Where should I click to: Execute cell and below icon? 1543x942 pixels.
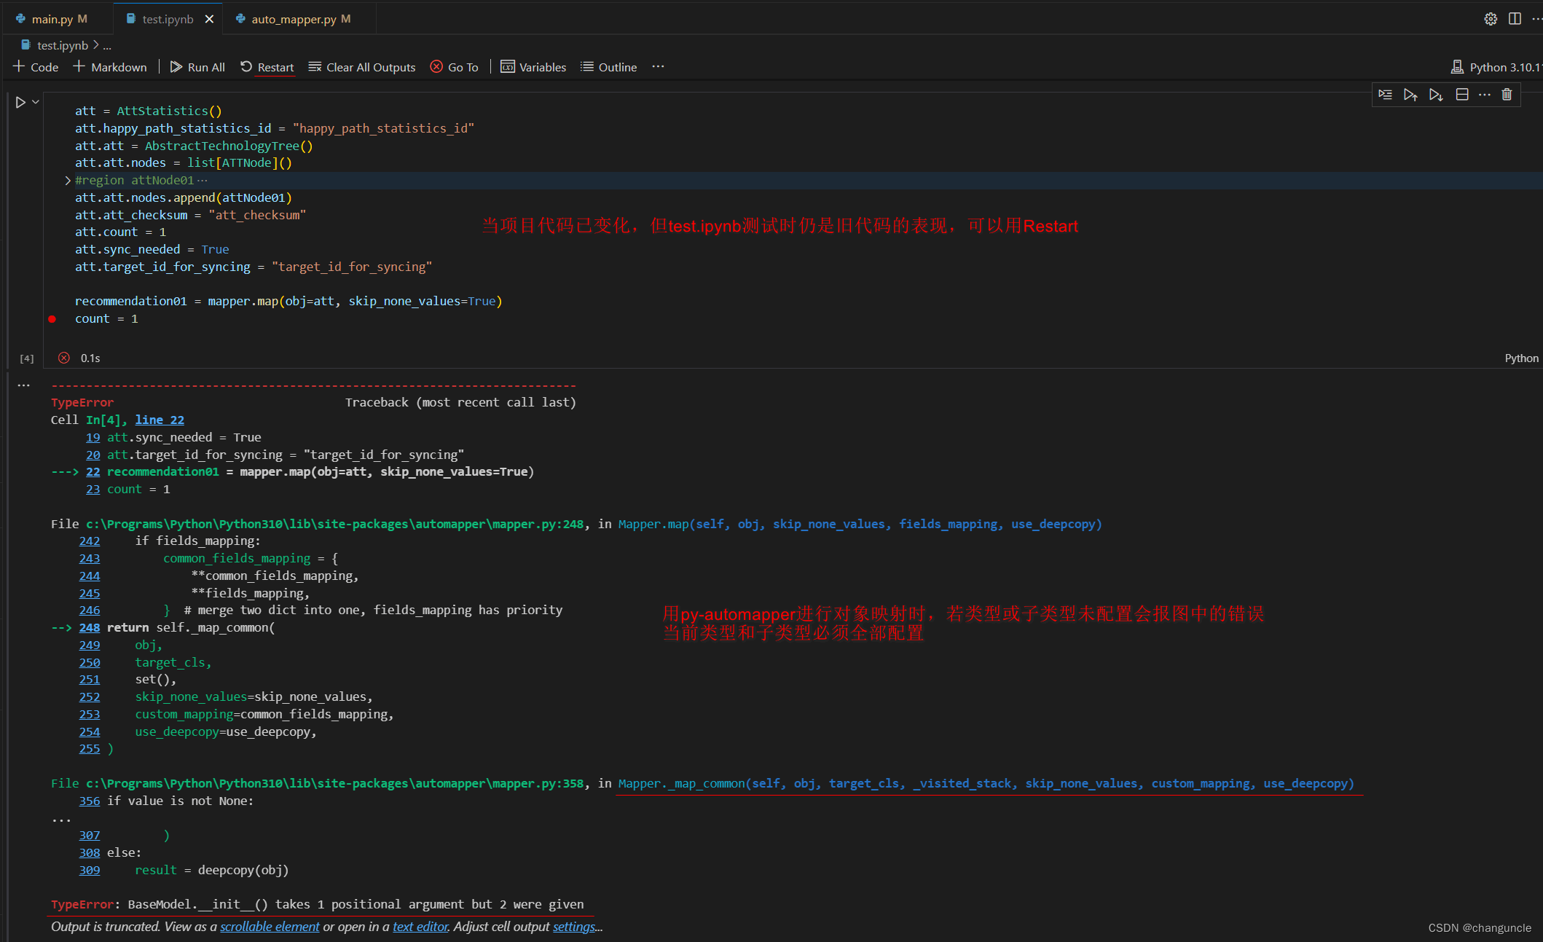coord(1436,95)
